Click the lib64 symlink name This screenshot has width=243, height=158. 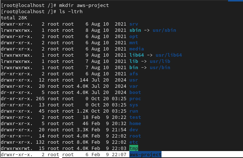[137, 55]
